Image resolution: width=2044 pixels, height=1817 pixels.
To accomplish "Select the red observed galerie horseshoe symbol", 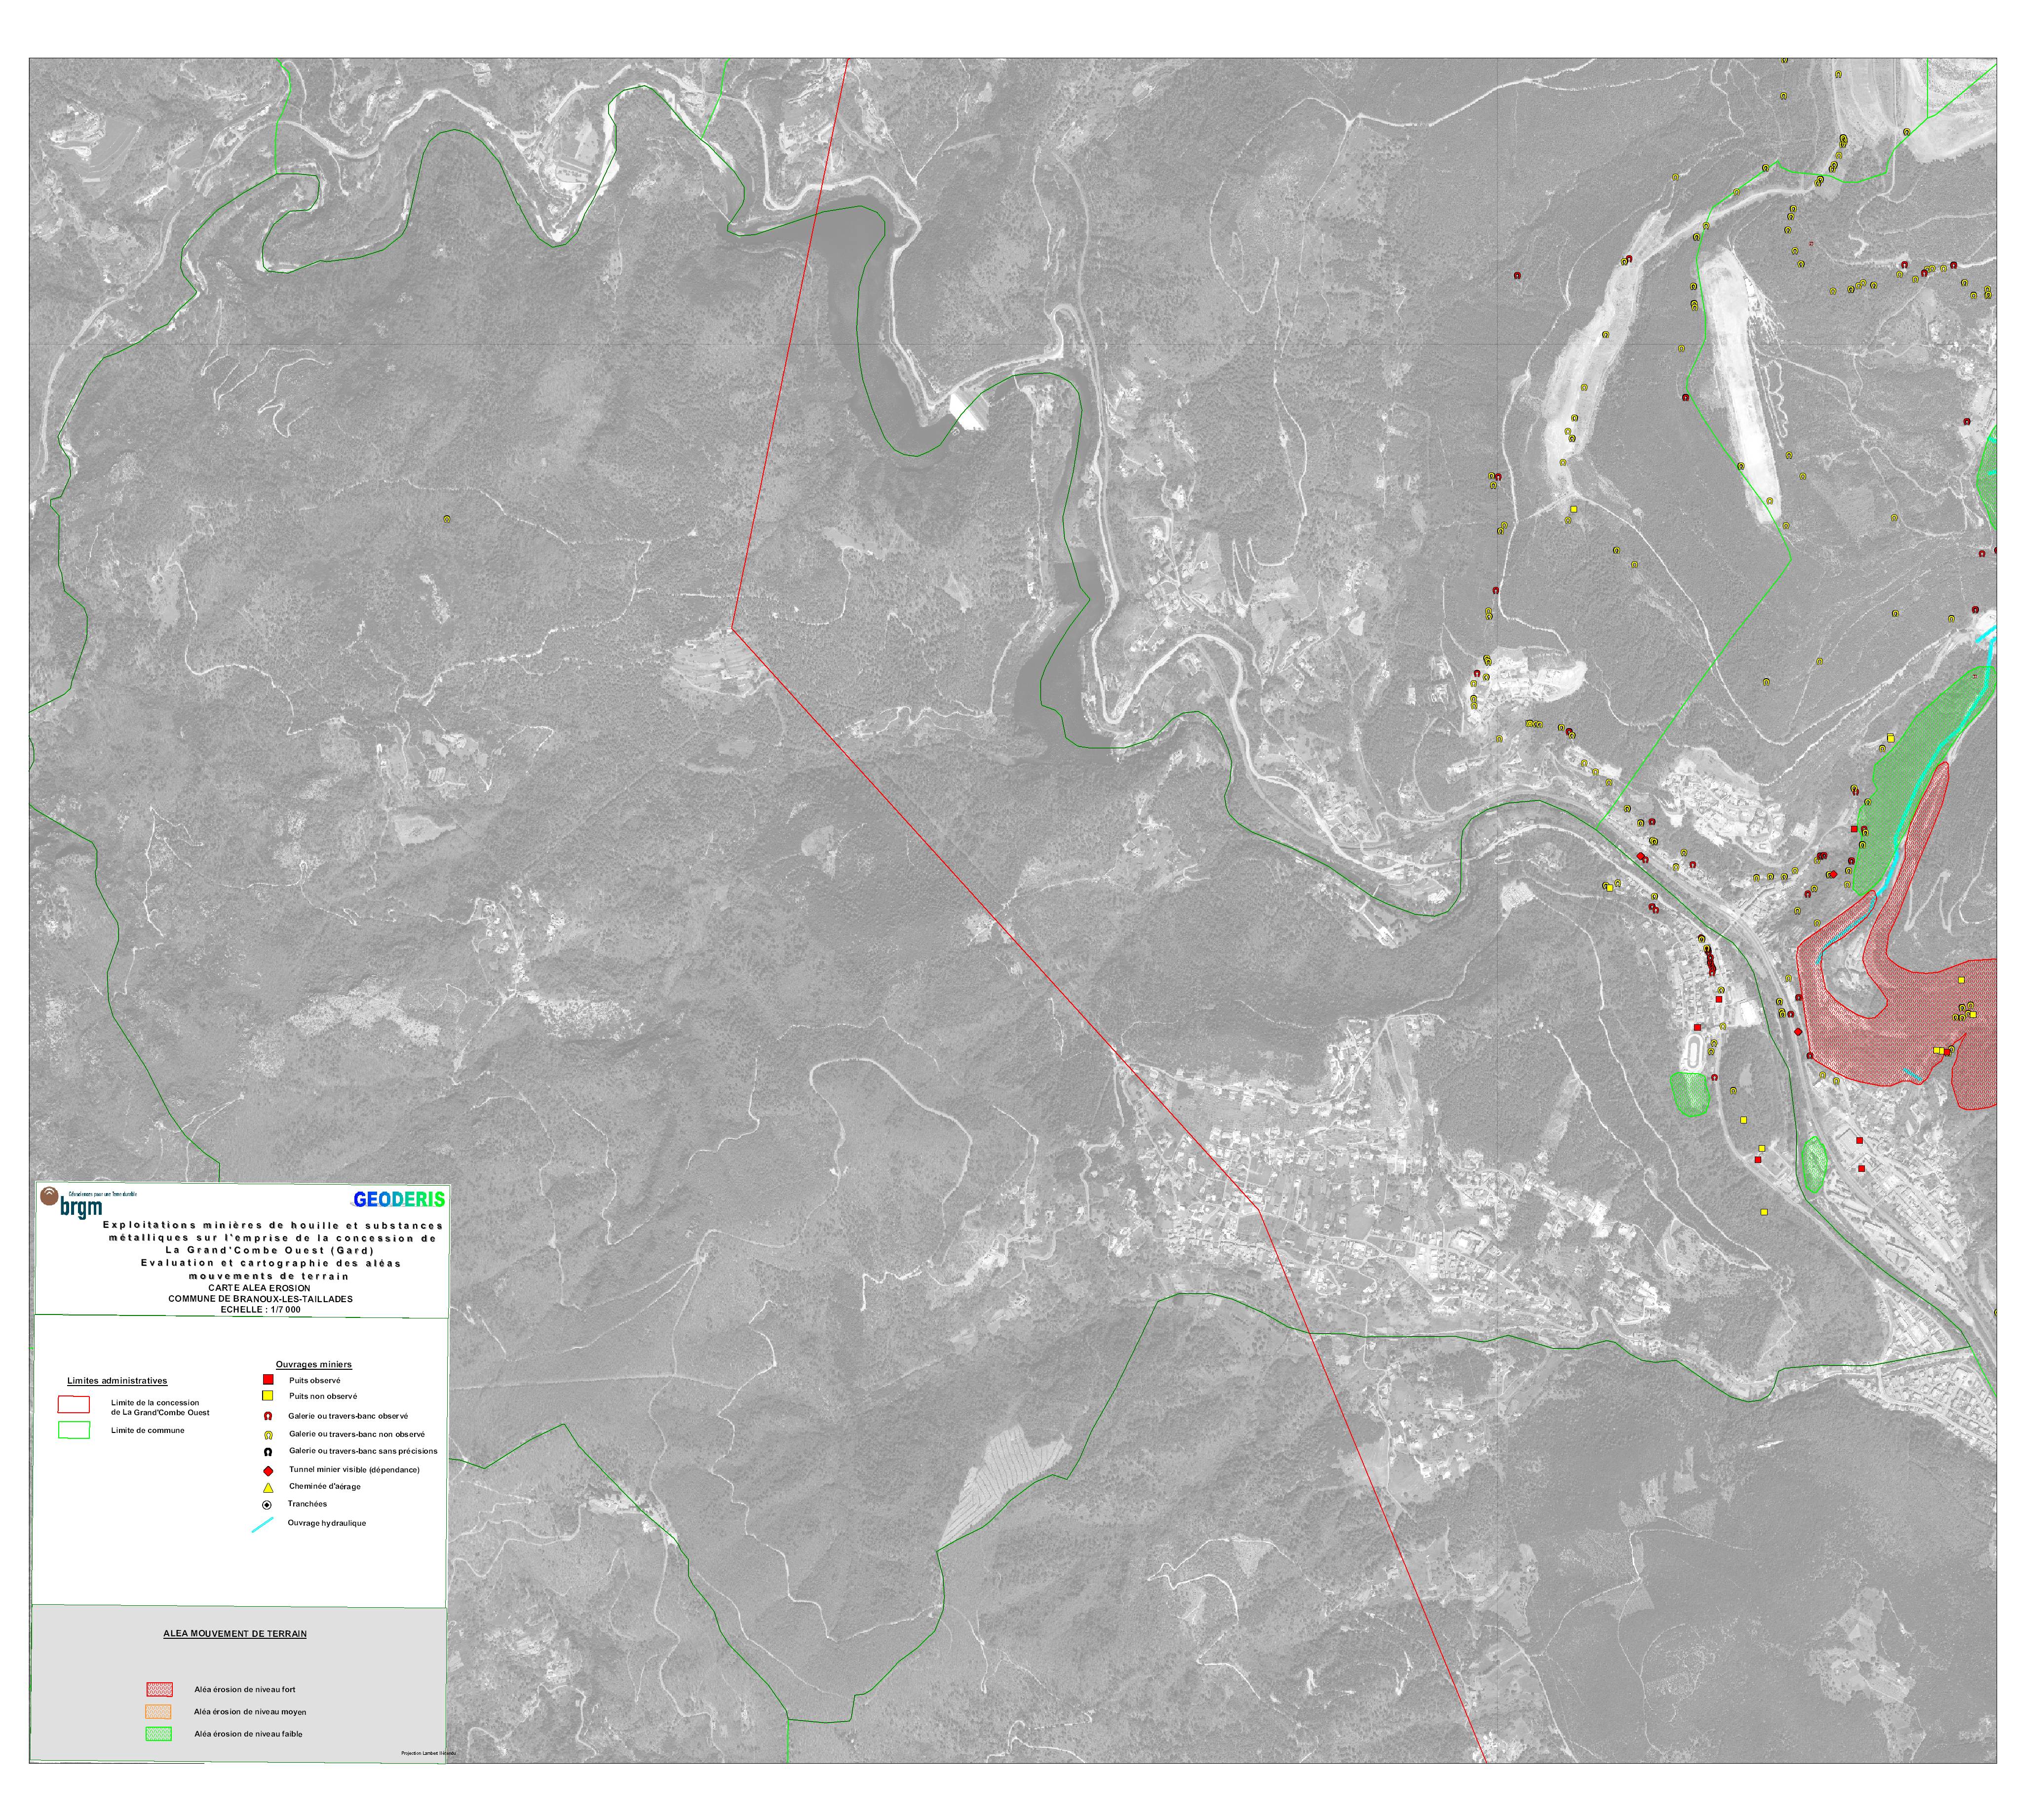I will (268, 1416).
